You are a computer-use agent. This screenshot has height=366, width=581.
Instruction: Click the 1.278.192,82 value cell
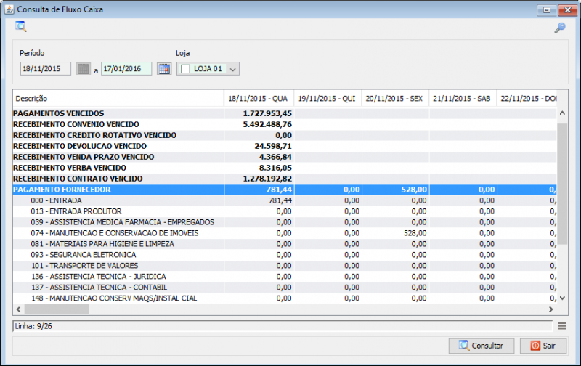[x=259, y=179]
